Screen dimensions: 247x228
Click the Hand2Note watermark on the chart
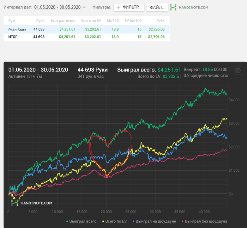(32, 203)
